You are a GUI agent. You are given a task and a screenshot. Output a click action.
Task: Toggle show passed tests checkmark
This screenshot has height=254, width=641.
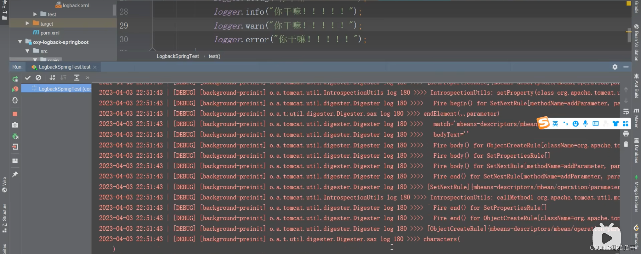click(x=28, y=78)
